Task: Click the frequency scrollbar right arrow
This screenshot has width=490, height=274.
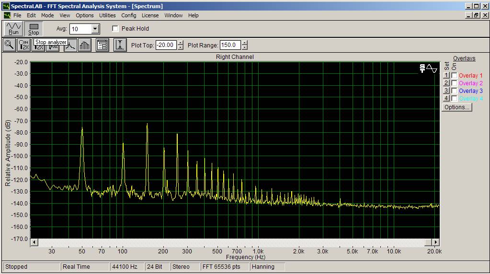Action: (435, 242)
